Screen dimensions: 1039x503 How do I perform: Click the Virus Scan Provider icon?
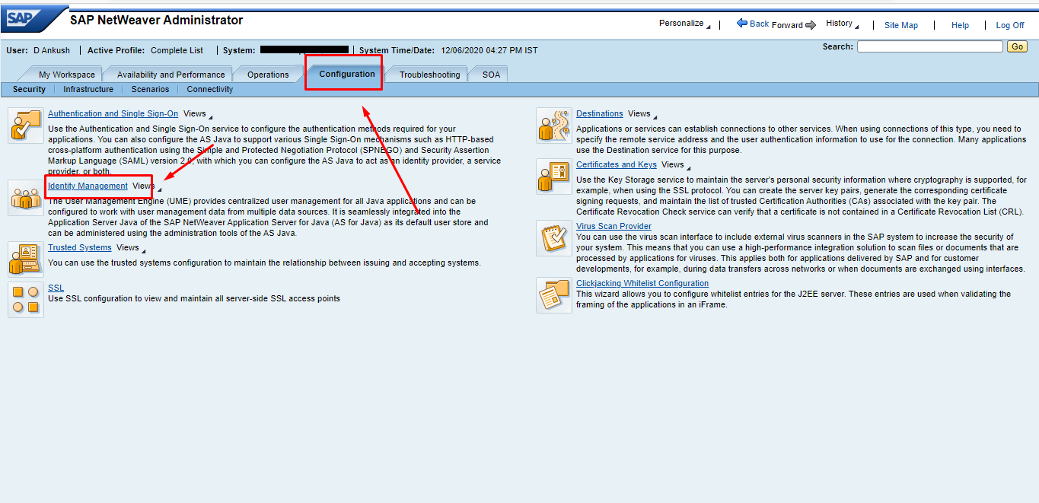tap(553, 238)
